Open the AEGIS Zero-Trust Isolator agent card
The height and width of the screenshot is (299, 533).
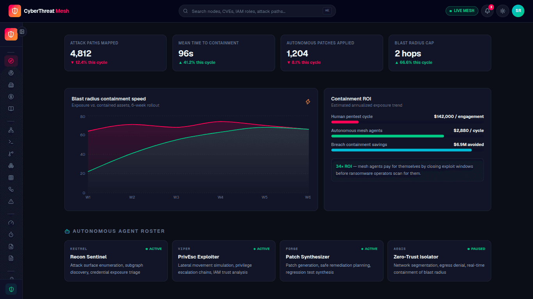[439, 261]
